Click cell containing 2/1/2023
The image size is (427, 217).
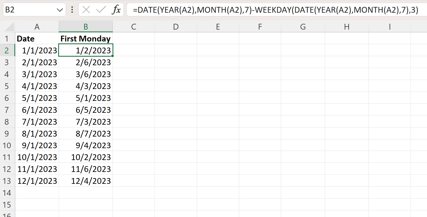(37, 62)
